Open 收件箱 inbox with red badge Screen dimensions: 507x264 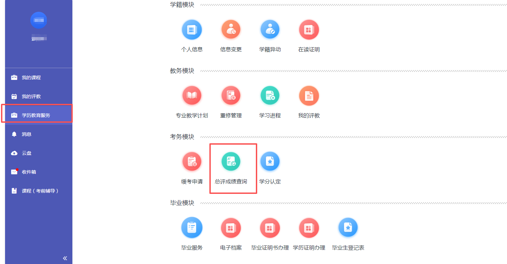[x=29, y=172]
